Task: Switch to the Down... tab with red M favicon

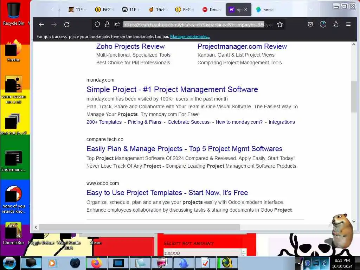Action: point(211,9)
